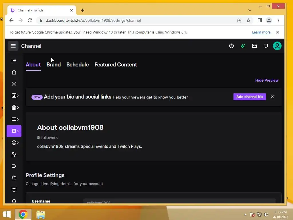Screen dimensions: 293x220
Task: Switch to the Schedule tab
Action: point(78,65)
